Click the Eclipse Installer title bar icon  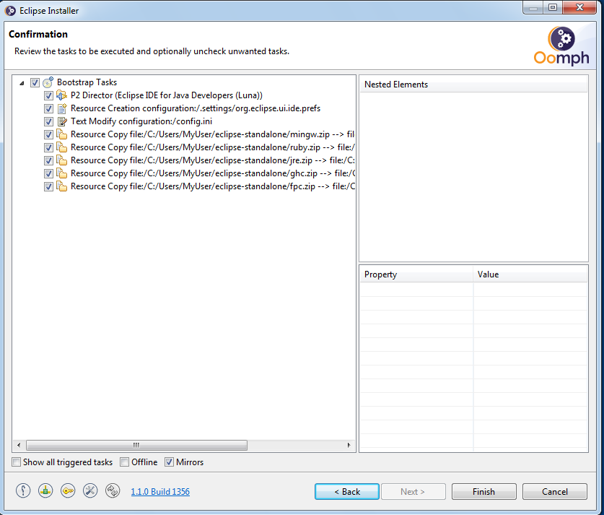pos(10,11)
